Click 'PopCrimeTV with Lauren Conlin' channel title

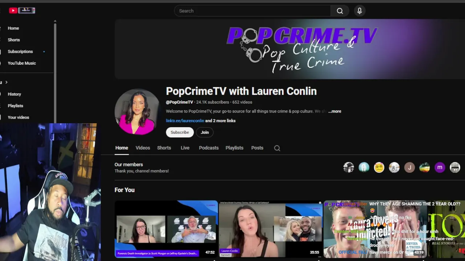[x=241, y=91]
